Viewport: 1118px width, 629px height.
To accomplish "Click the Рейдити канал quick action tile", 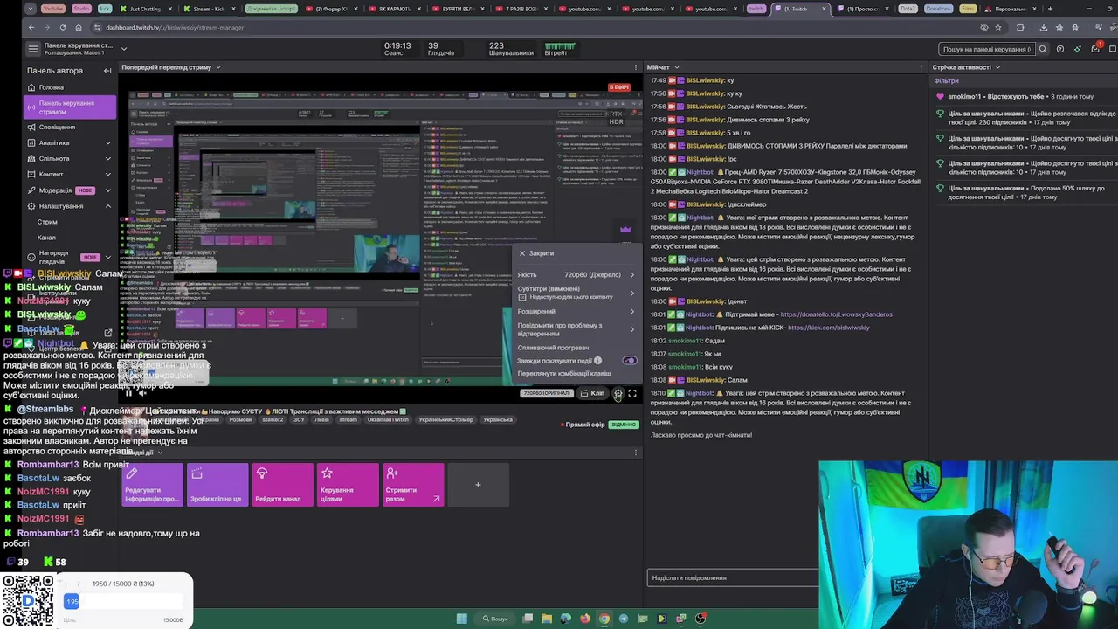I will pyautogui.click(x=282, y=485).
